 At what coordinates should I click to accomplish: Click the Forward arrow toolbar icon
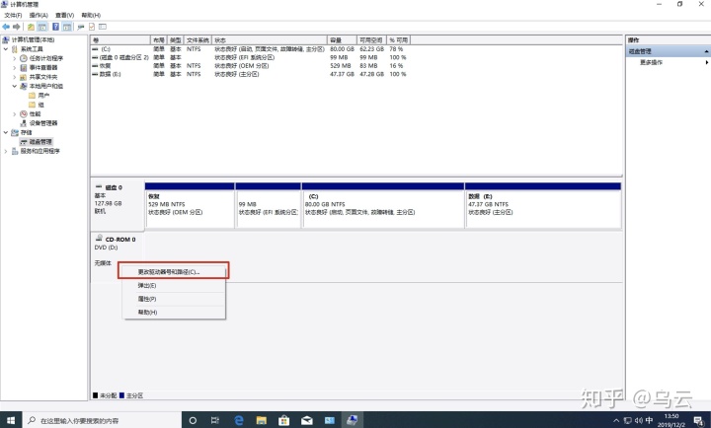click(x=17, y=27)
